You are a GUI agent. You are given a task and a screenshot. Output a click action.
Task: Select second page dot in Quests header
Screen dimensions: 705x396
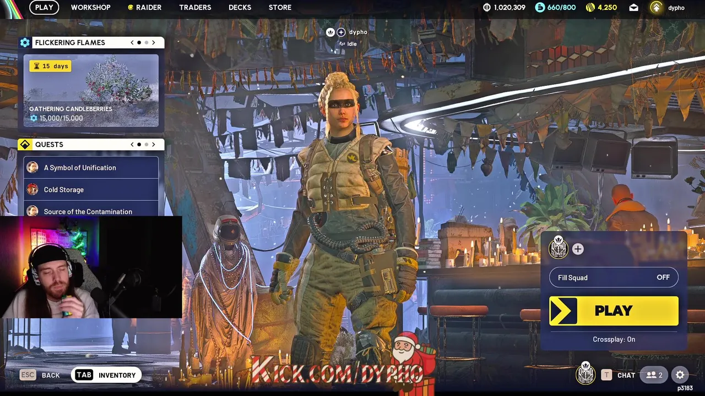pos(146,145)
